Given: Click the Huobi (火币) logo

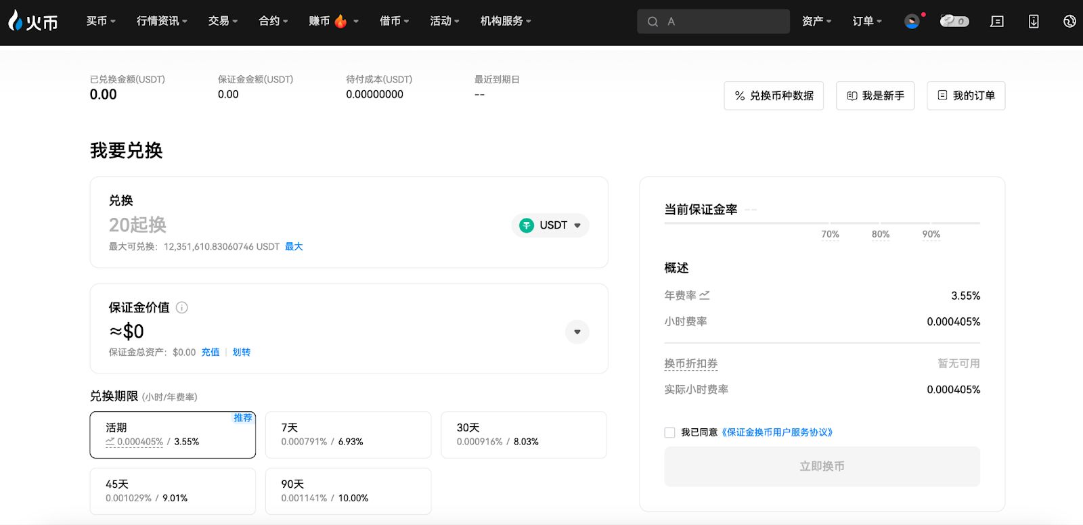Looking at the screenshot, I should (x=32, y=22).
